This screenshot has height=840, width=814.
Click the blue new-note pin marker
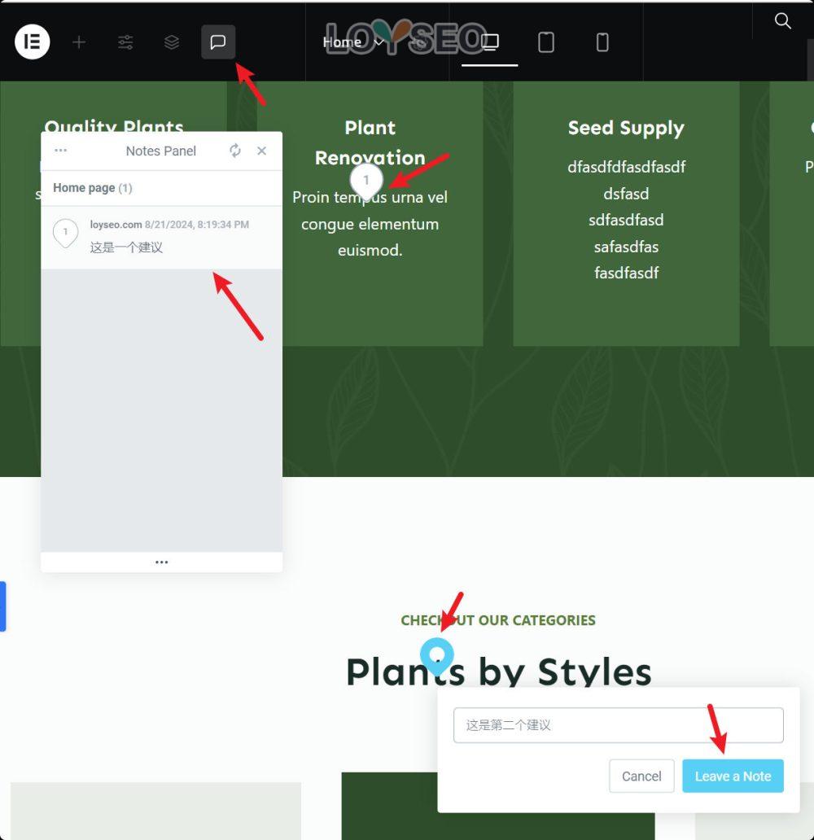pos(437,656)
